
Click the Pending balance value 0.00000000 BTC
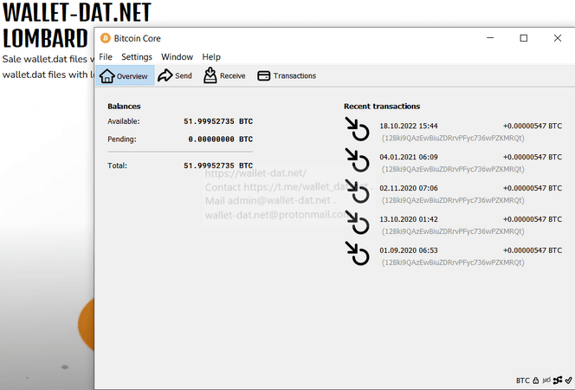tap(221, 140)
